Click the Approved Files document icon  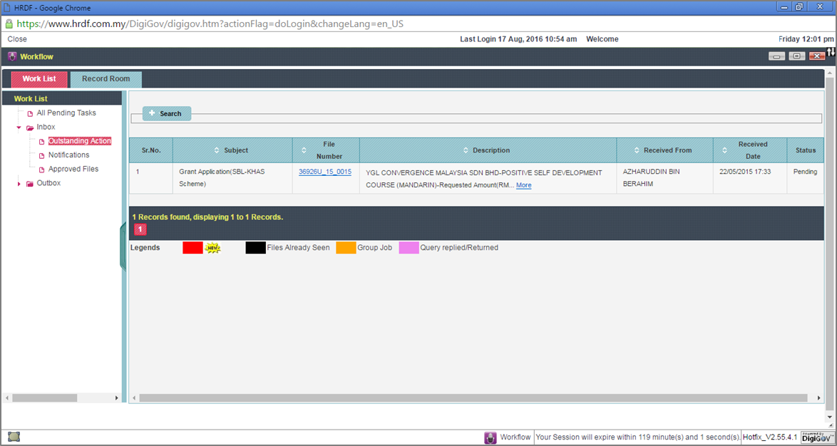[41, 170]
